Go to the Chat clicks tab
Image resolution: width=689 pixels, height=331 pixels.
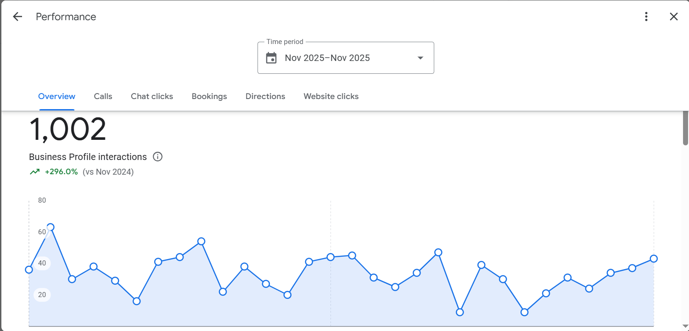[x=152, y=96]
